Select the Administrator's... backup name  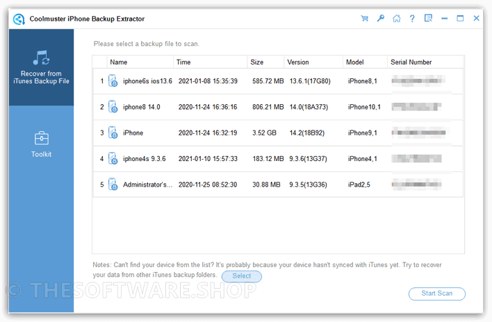[x=148, y=185]
